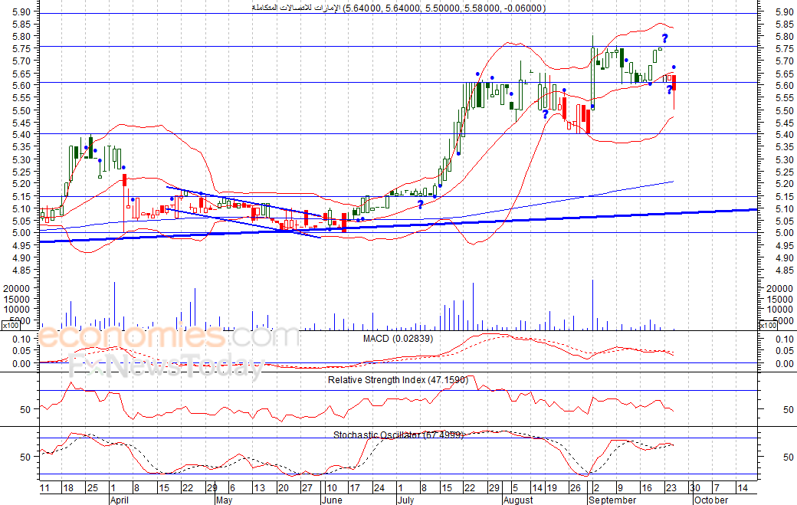Screen dimensions: 797x505
Task: Click the x100 volume multiplier on right axis
Action: click(768, 325)
